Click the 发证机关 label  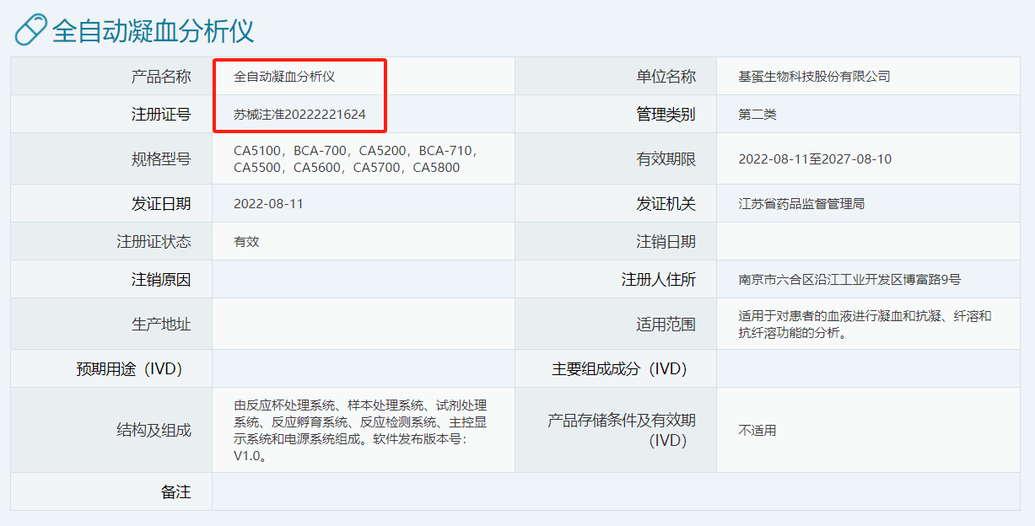click(666, 203)
